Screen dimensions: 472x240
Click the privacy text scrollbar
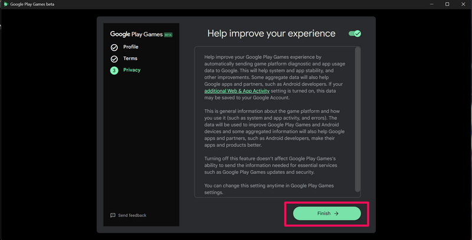coord(358,119)
